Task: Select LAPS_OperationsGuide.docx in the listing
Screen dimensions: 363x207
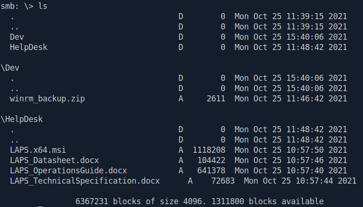Action: 68,171
